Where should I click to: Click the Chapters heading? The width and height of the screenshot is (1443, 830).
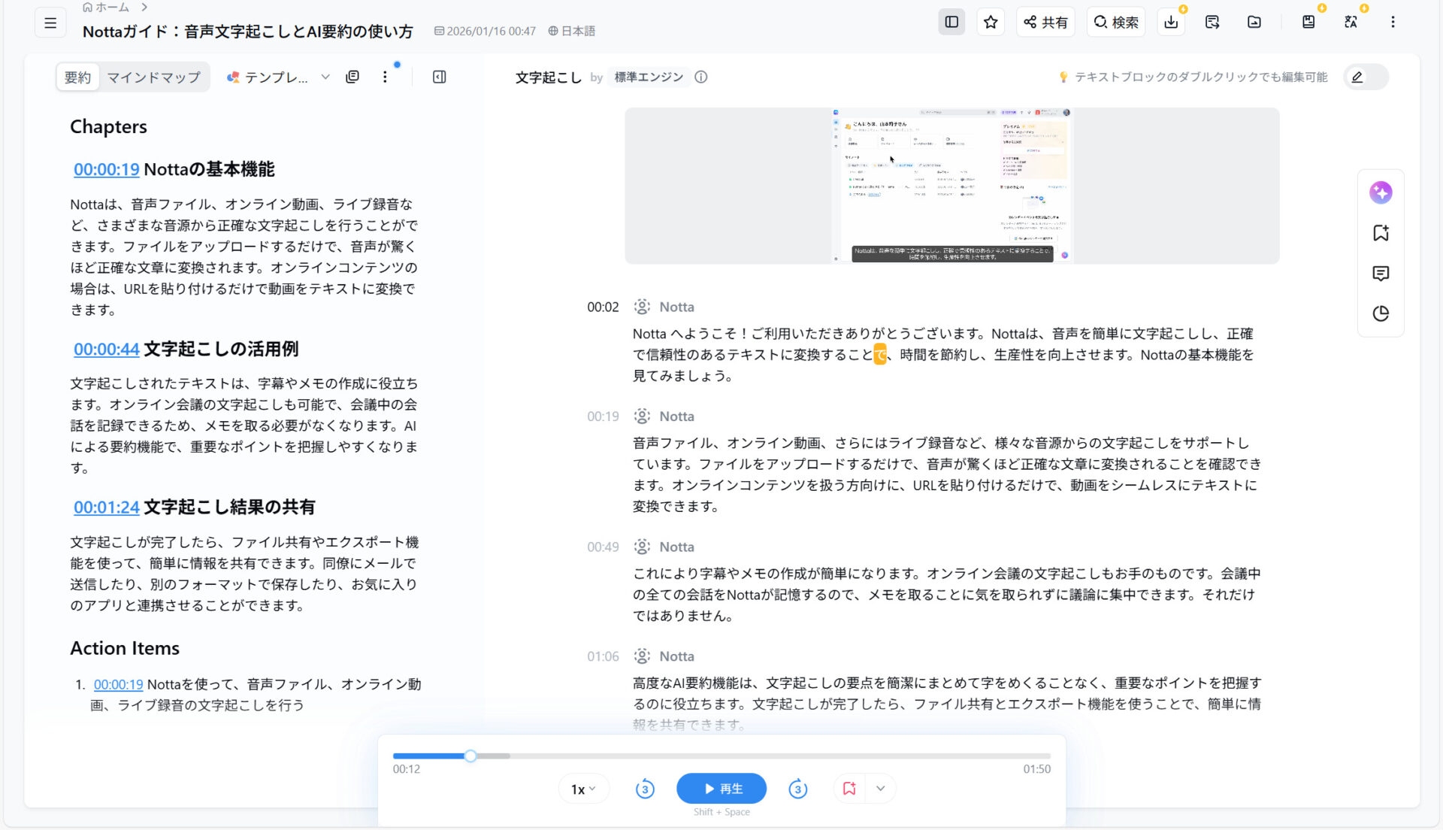pos(108,126)
